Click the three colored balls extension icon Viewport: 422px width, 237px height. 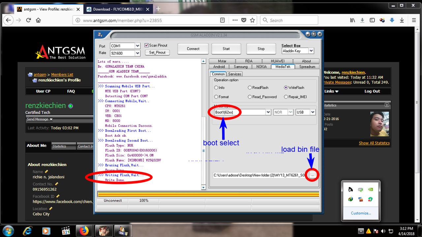pos(382,20)
